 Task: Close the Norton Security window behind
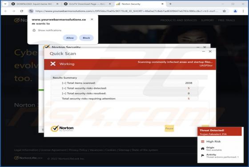coord(205,47)
